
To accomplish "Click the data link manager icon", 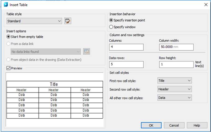I will pyautogui.click(x=87, y=52).
